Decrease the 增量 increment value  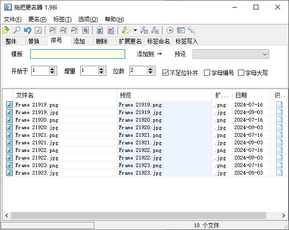coord(101,72)
